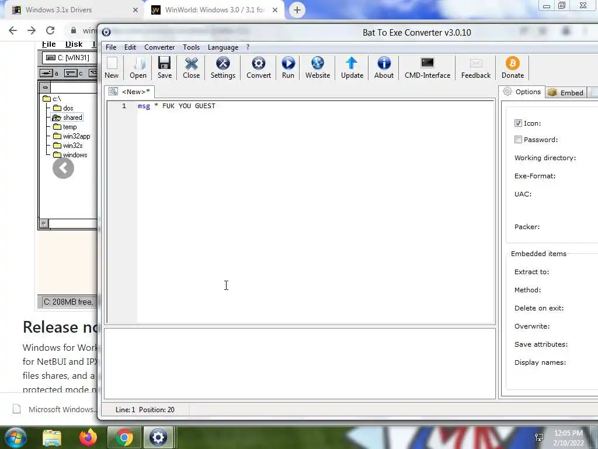598x449 pixels.
Task: Open Windows Start button
Action: click(15, 437)
